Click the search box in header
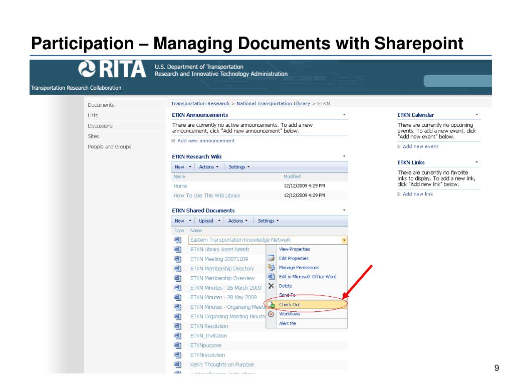Viewport: 513px width, 385px height. pyautogui.click(x=457, y=81)
